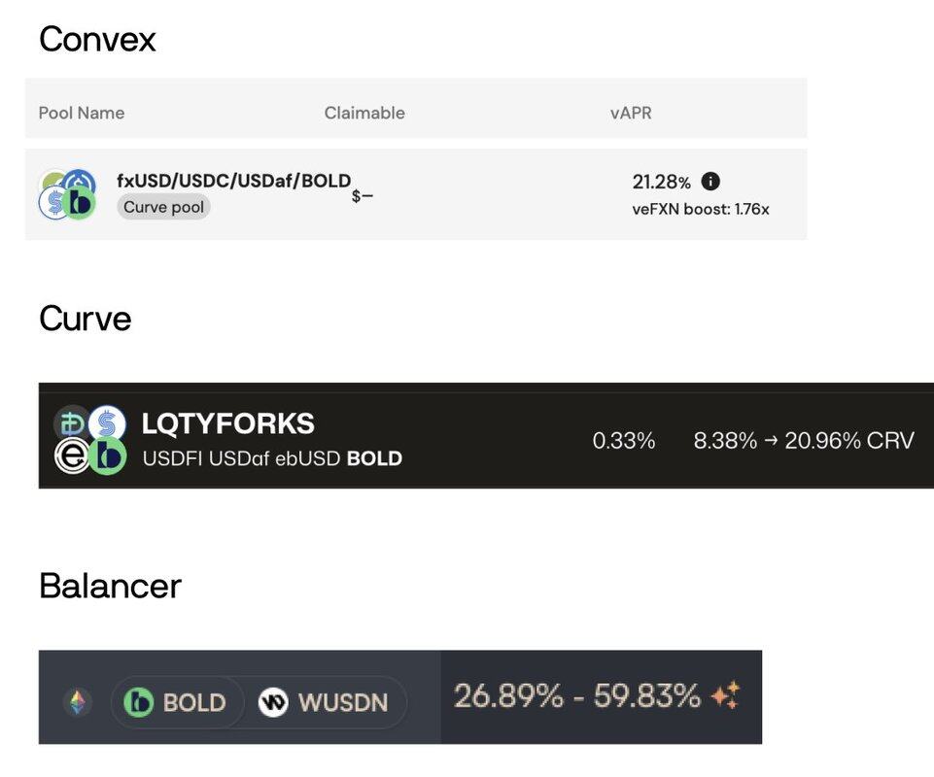Sort by the Claimable column header
The height and width of the screenshot is (777, 934).
(x=364, y=113)
